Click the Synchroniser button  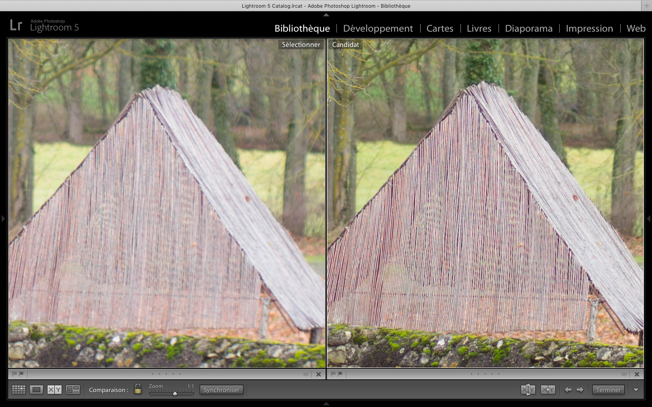(221, 390)
